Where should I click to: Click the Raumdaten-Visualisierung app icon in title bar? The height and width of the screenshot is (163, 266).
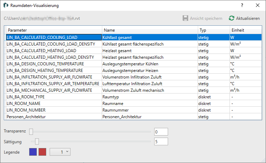click(x=6, y=5)
